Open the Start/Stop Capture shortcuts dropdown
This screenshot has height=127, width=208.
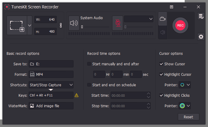pos(51,85)
